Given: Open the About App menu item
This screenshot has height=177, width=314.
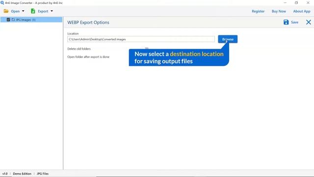Looking at the screenshot, I should coord(302,11).
